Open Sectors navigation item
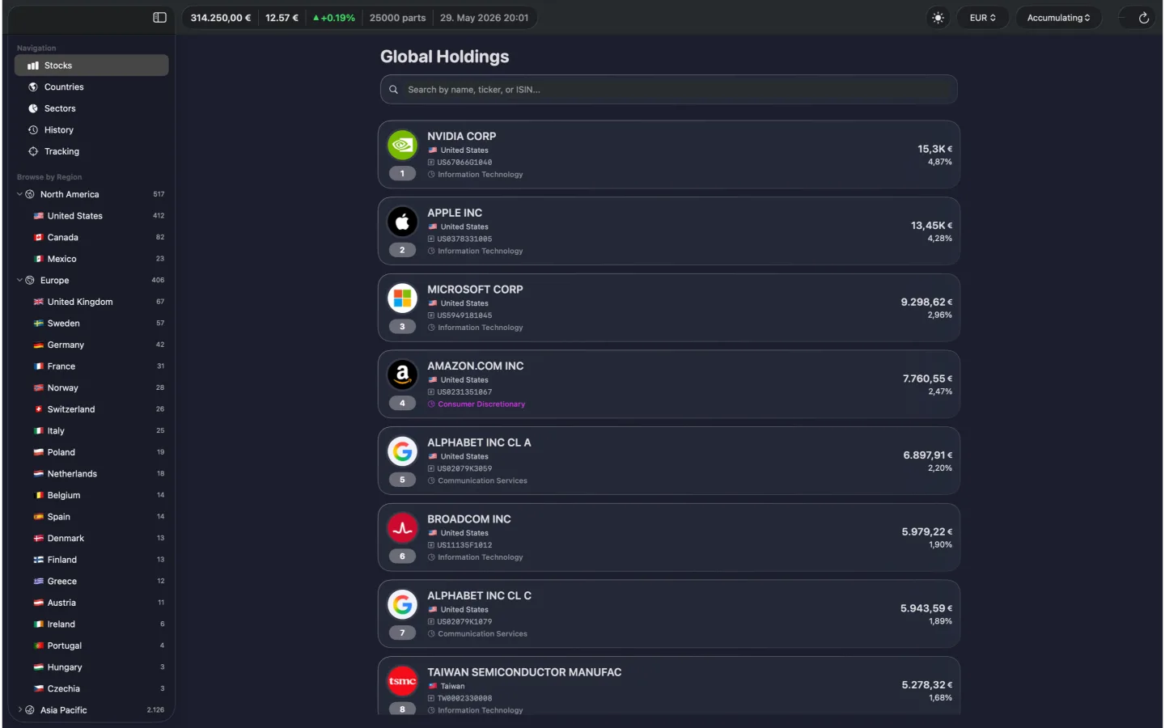Image resolution: width=1165 pixels, height=728 pixels. point(91,108)
